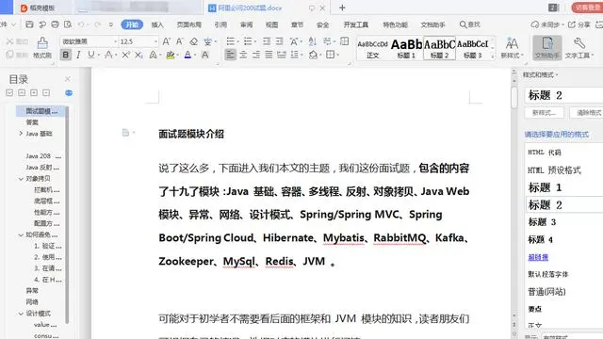This screenshot has height=339, width=603.
Task: Select the 异常 entry in outline
Action: 32,291
